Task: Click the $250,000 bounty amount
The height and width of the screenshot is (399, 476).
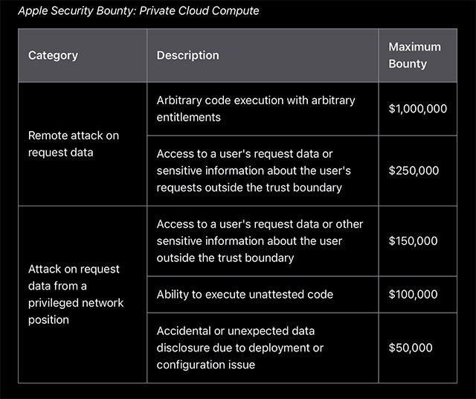Action: tap(414, 170)
